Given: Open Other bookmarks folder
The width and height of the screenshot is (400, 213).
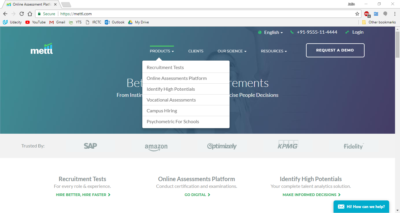Looking at the screenshot, I should tap(379, 22).
